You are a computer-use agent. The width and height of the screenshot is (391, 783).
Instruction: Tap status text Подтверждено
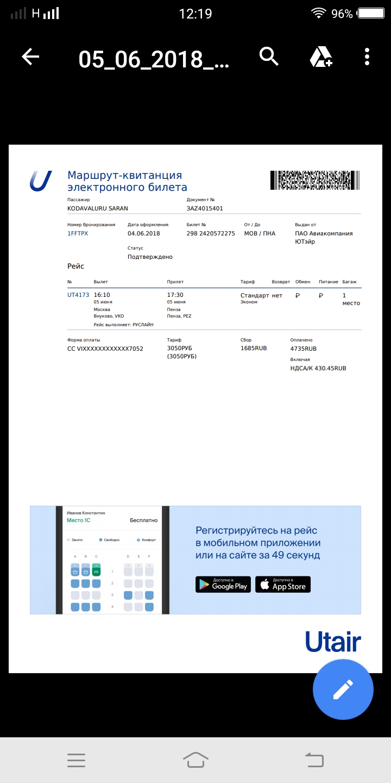pyautogui.click(x=150, y=257)
